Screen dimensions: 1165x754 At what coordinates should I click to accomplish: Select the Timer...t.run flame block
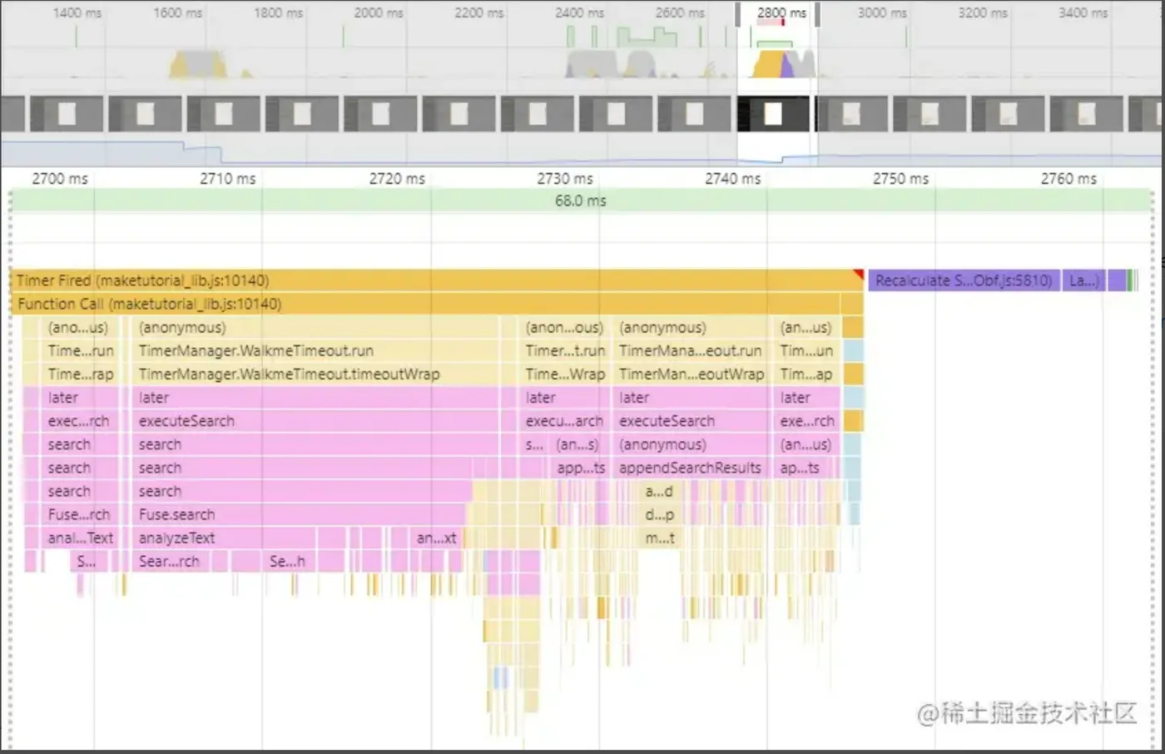(563, 351)
